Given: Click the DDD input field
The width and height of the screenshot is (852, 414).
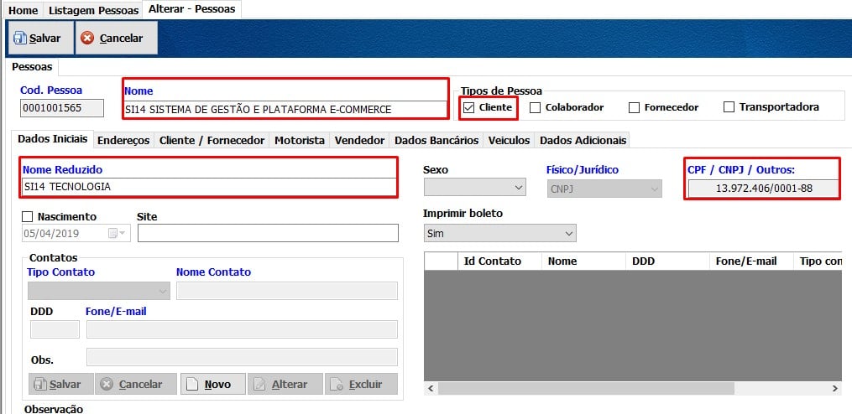Looking at the screenshot, I should coord(55,329).
